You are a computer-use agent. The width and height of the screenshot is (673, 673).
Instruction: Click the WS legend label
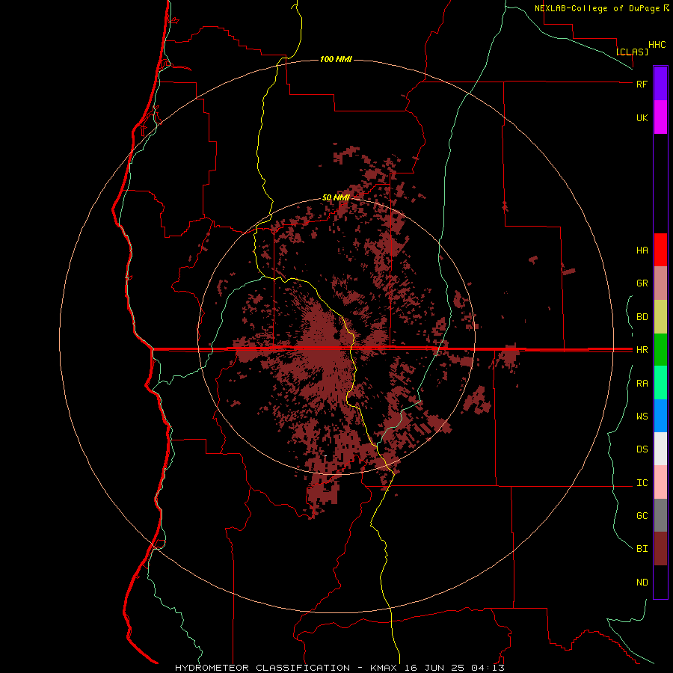pos(642,417)
